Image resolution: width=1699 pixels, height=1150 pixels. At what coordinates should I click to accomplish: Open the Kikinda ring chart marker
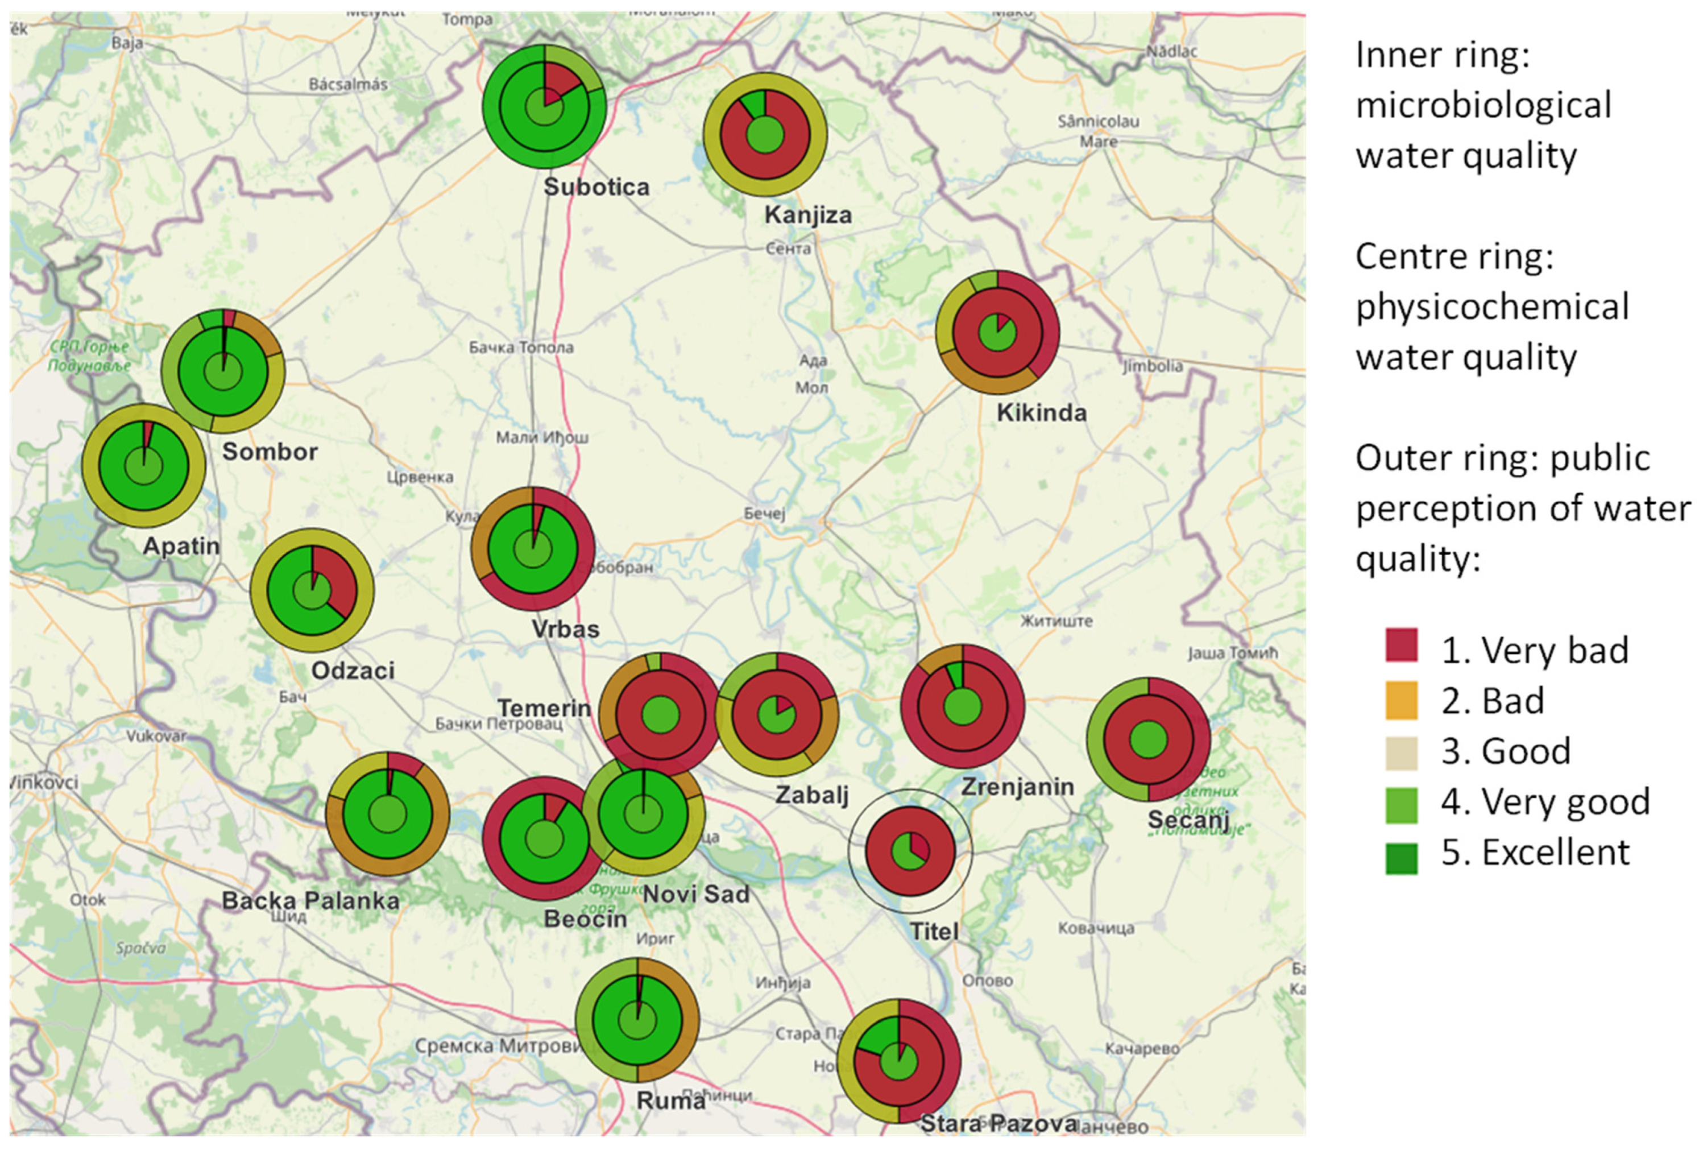[997, 333]
